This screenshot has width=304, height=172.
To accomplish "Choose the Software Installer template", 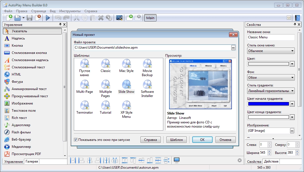I will pyautogui.click(x=147, y=89).
